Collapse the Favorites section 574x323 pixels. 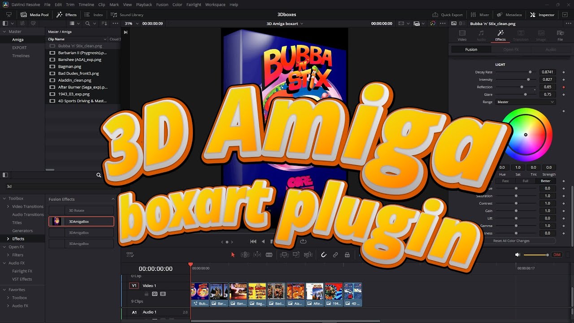click(x=4, y=290)
